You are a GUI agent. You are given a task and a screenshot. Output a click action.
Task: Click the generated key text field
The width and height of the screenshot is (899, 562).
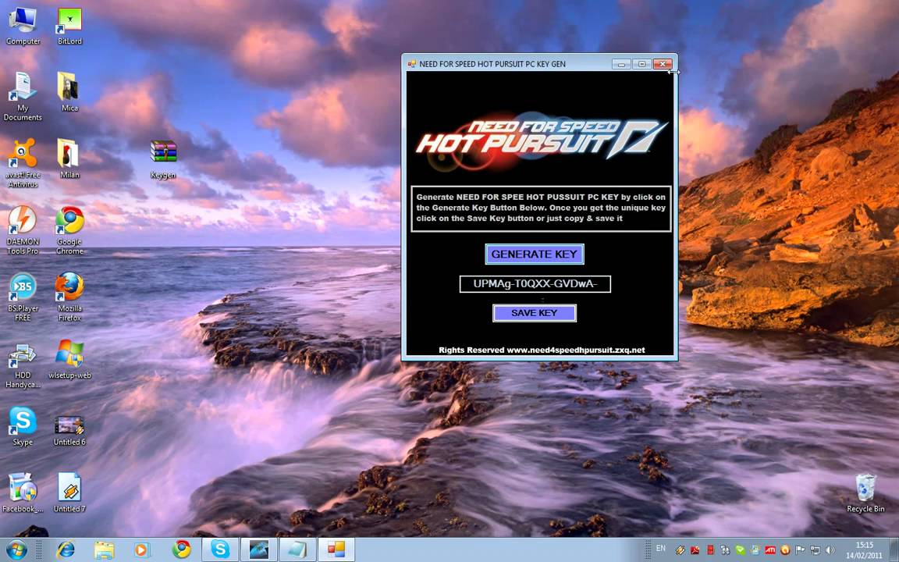[535, 284]
